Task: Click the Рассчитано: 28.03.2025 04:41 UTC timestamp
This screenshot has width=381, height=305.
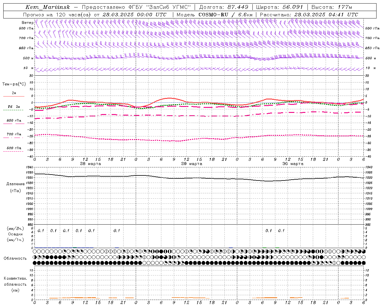Action: pyautogui.click(x=309, y=15)
